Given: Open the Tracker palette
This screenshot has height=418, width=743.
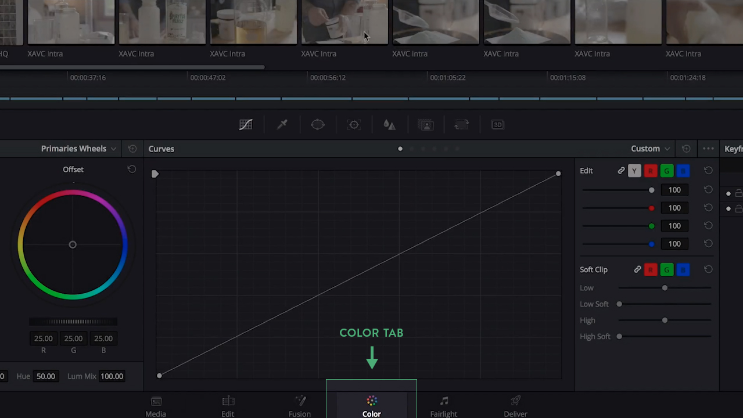Looking at the screenshot, I should (354, 124).
